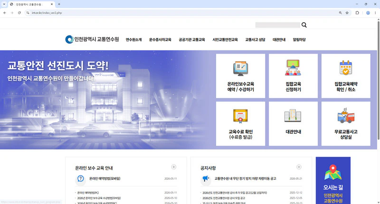Open the 대관안내 menu item
380x204 pixels.
279,40
